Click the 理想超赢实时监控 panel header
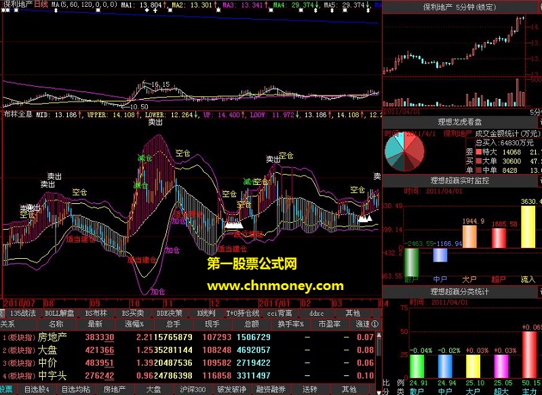This screenshot has height=395, width=542. tap(460, 180)
